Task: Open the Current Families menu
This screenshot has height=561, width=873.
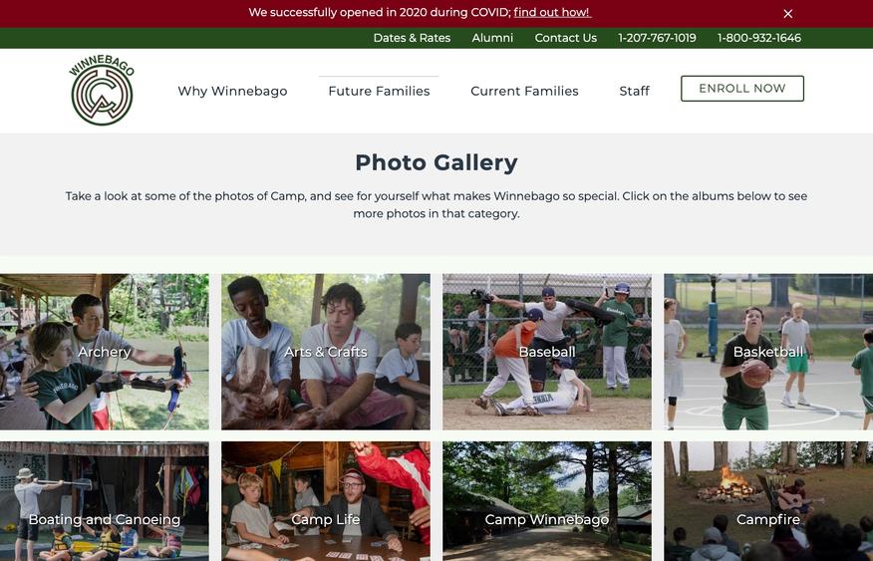Action: click(x=524, y=91)
